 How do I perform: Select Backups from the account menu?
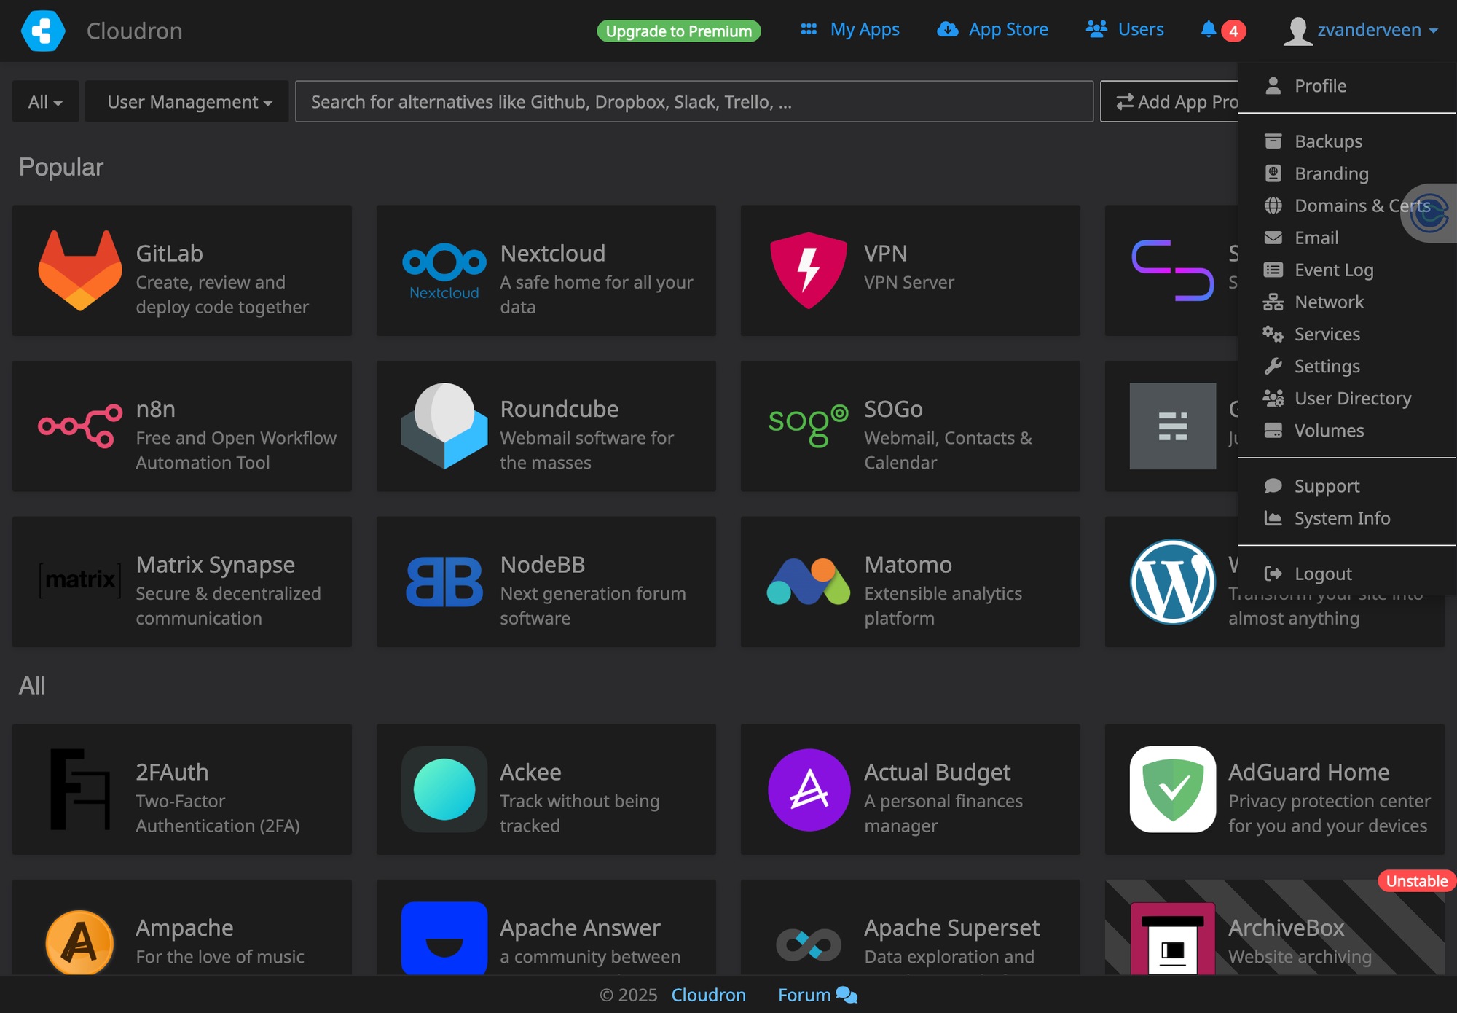tap(1327, 141)
